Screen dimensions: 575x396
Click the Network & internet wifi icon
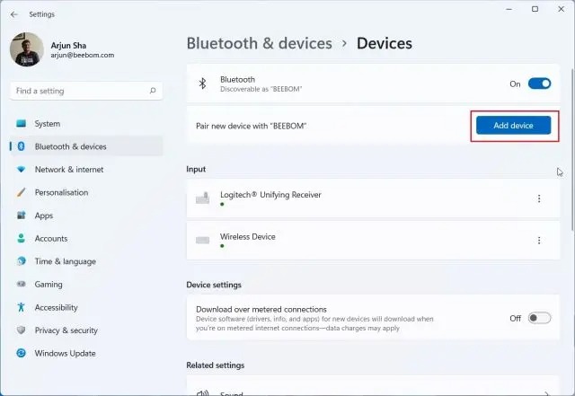coord(22,170)
